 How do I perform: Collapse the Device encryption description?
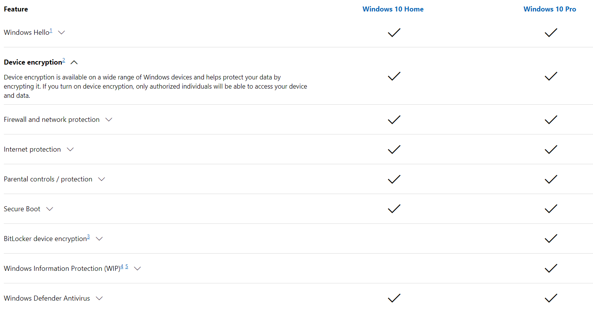point(74,62)
